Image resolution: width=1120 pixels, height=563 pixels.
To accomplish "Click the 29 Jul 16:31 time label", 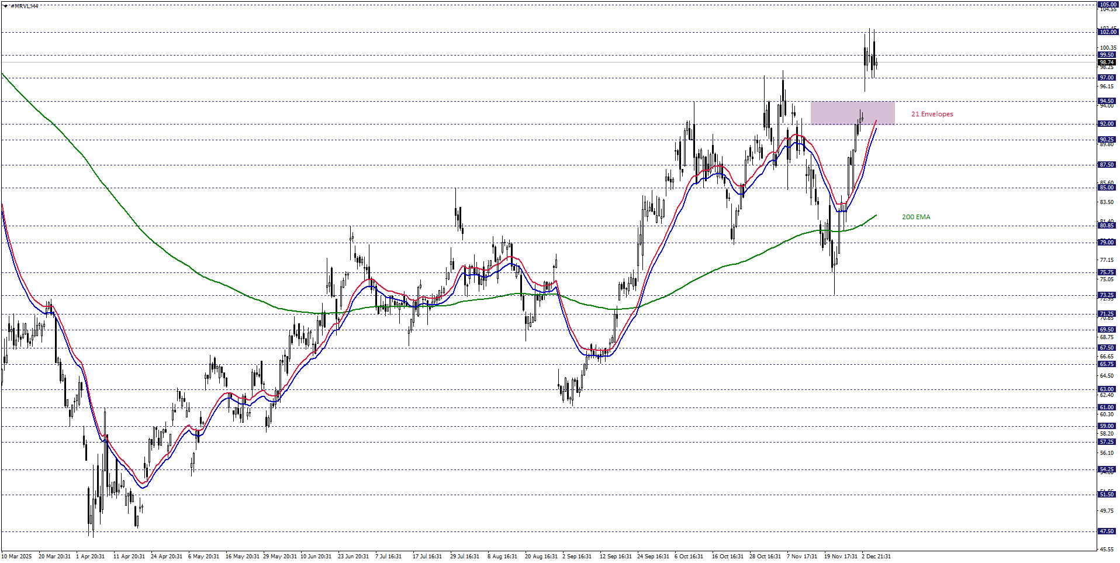I will (x=465, y=556).
